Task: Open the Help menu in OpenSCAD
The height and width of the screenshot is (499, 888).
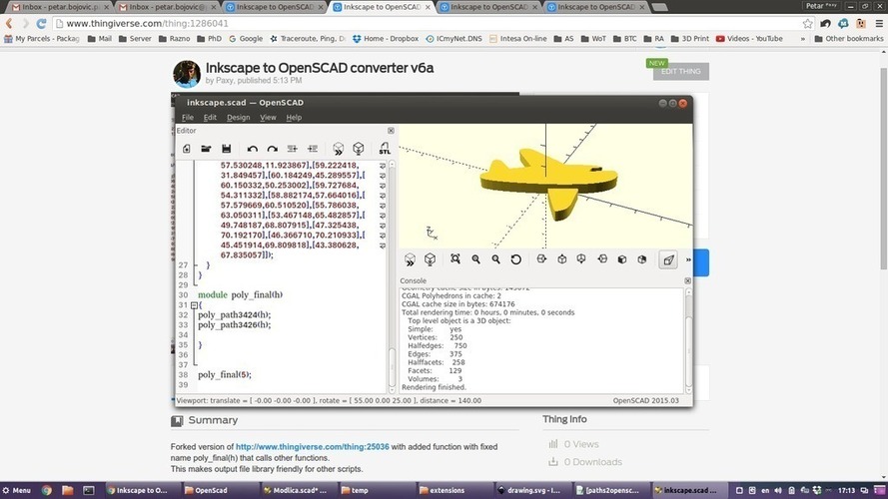Action: 294,117
